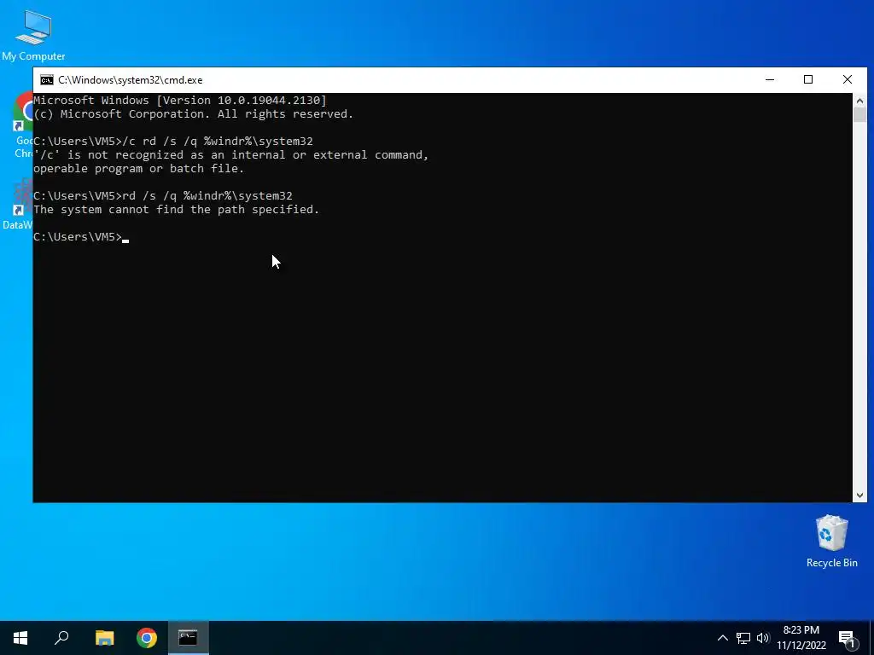Click the console scrollbar down arrow
The height and width of the screenshot is (655, 874).
click(859, 495)
